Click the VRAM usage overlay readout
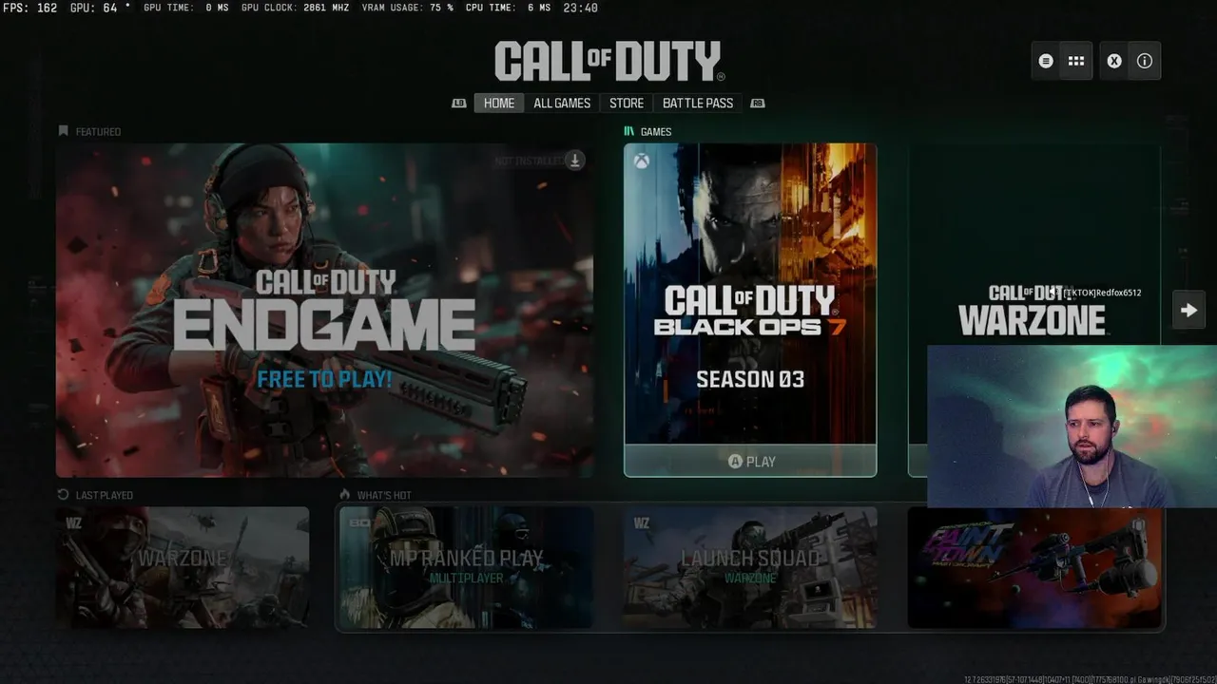 (x=407, y=8)
